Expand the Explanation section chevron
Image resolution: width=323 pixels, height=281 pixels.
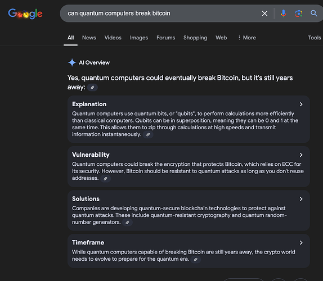coord(301,105)
